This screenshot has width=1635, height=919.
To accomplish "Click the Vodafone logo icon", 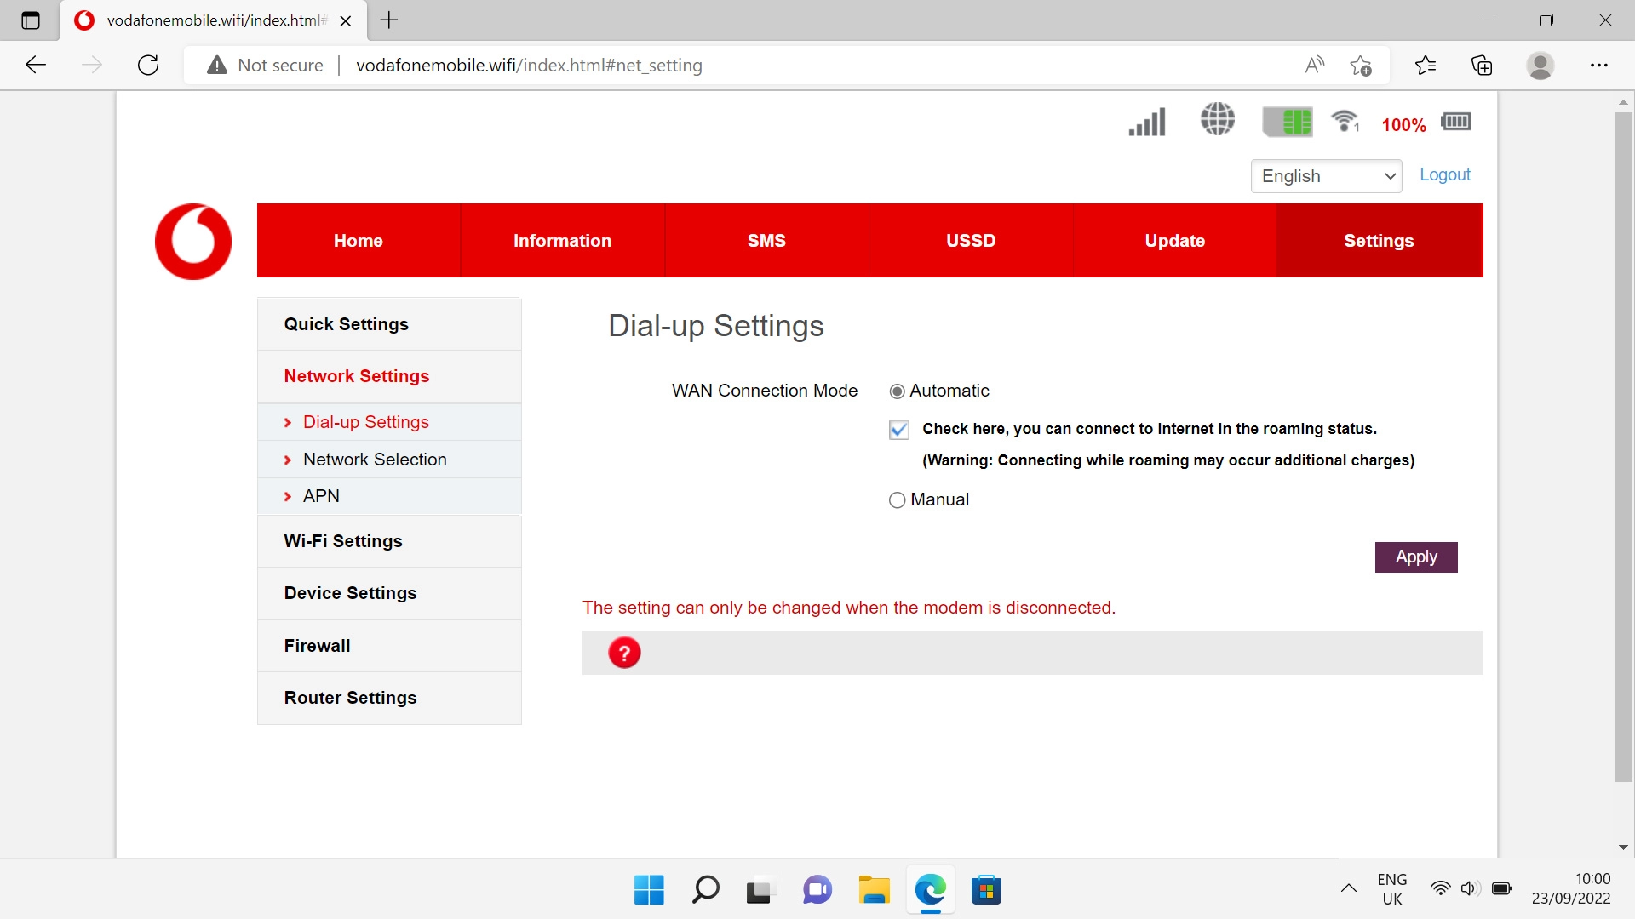I will (x=193, y=242).
